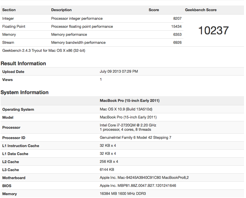Click the Geekbench Score column header
The width and height of the screenshot is (246, 198).
(201, 10)
